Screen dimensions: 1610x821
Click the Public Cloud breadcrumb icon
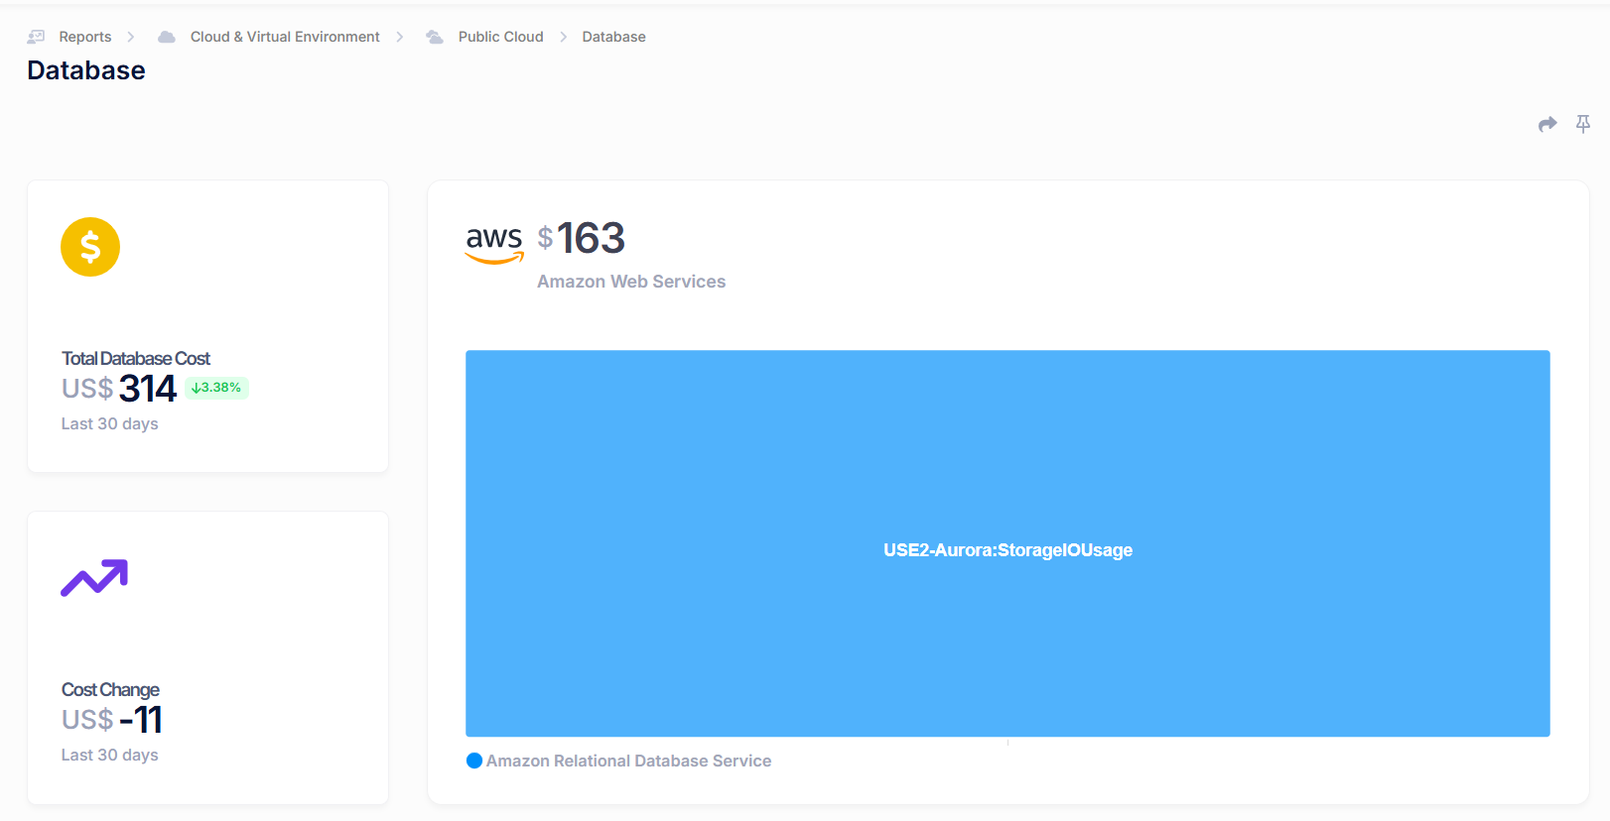435,37
